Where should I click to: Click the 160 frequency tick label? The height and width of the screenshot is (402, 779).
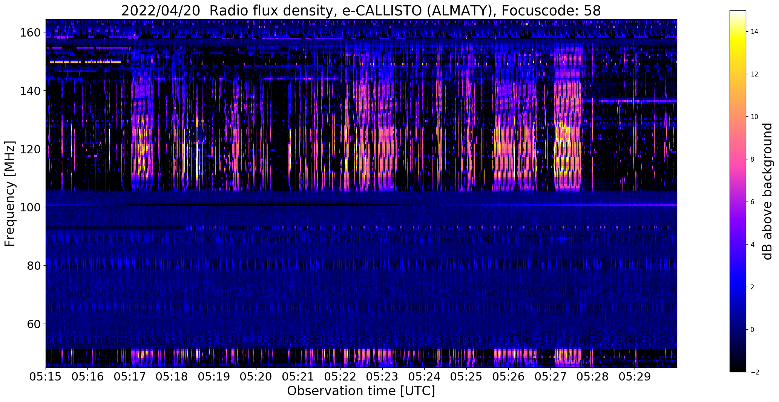click(30, 33)
